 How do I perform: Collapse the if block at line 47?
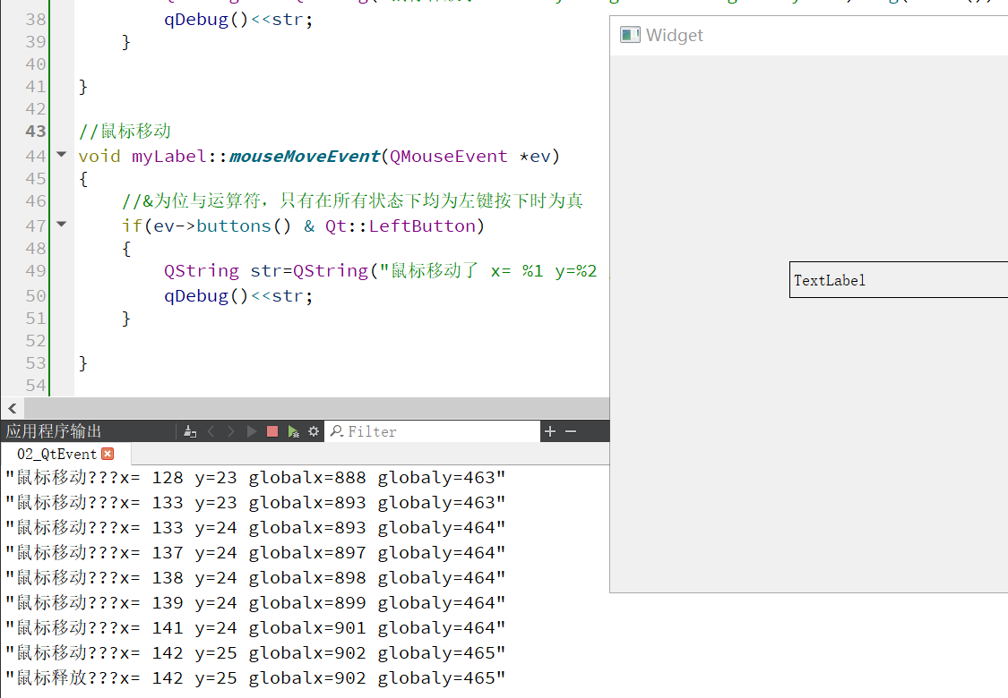(x=62, y=224)
